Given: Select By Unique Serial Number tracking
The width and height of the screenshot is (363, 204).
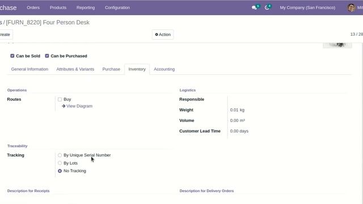Looking at the screenshot, I should [x=60, y=155].
